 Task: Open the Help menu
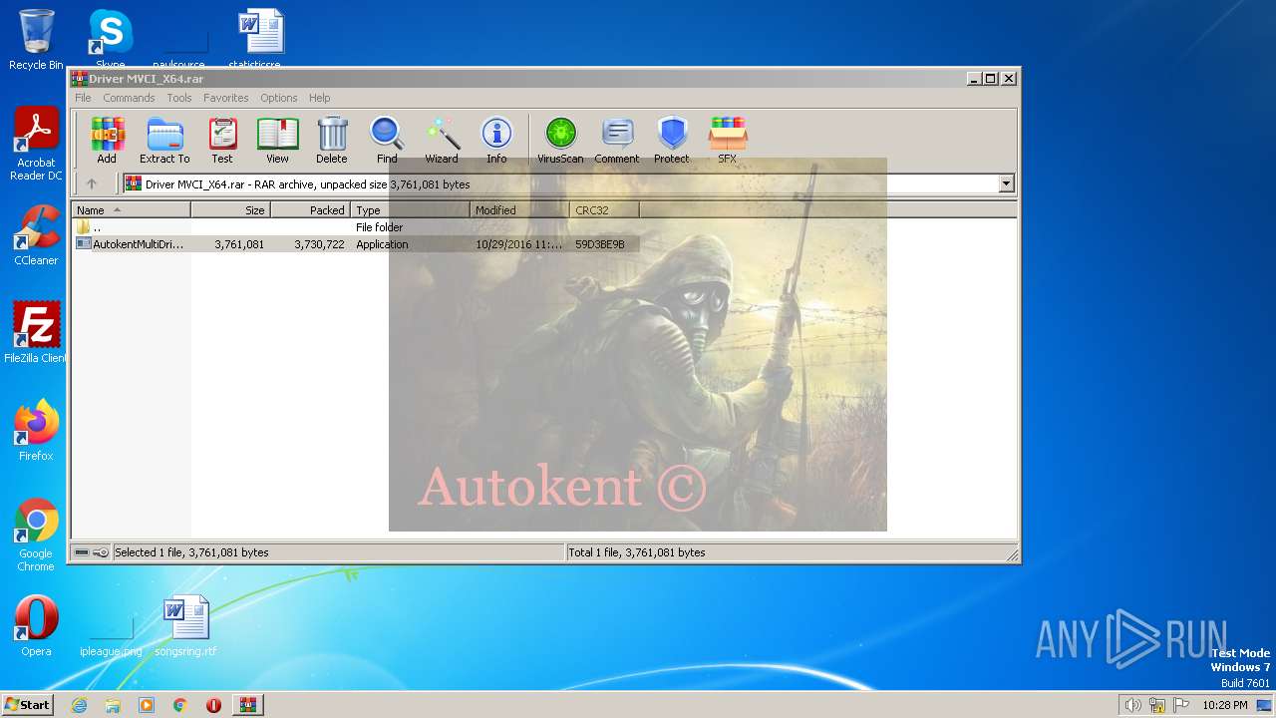click(319, 98)
